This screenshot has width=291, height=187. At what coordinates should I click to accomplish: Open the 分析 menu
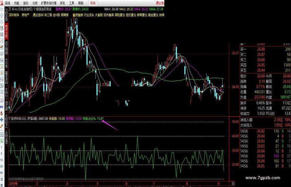[35, 3]
